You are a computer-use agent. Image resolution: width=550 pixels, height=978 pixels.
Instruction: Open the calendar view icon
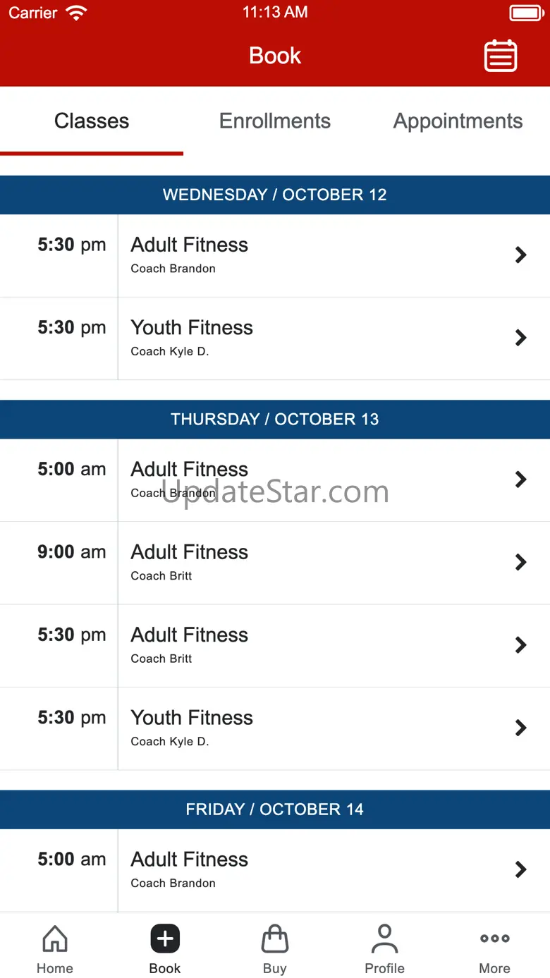(501, 56)
